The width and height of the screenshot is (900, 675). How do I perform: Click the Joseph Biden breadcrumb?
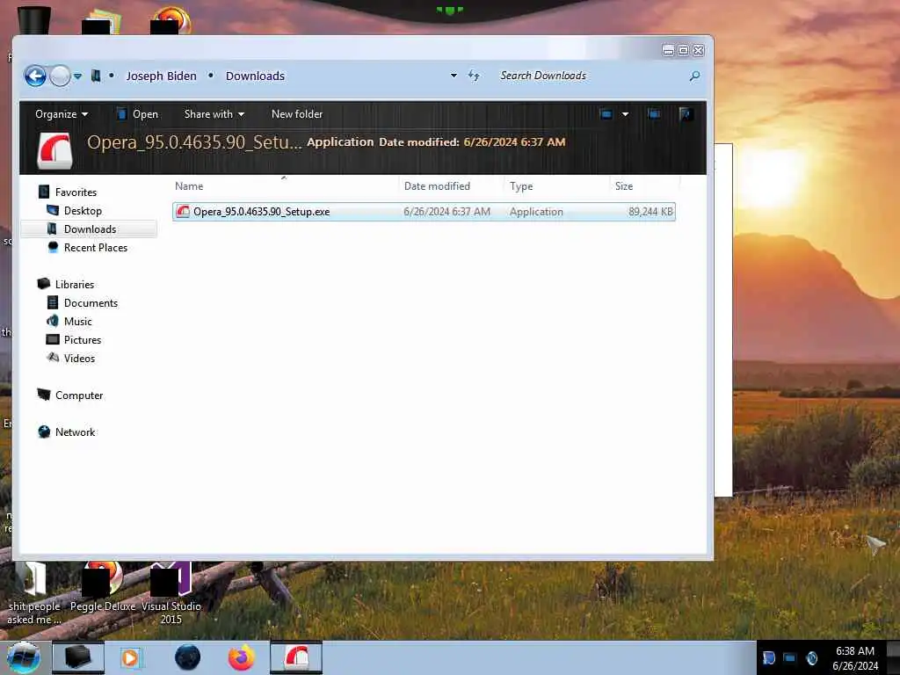click(161, 76)
